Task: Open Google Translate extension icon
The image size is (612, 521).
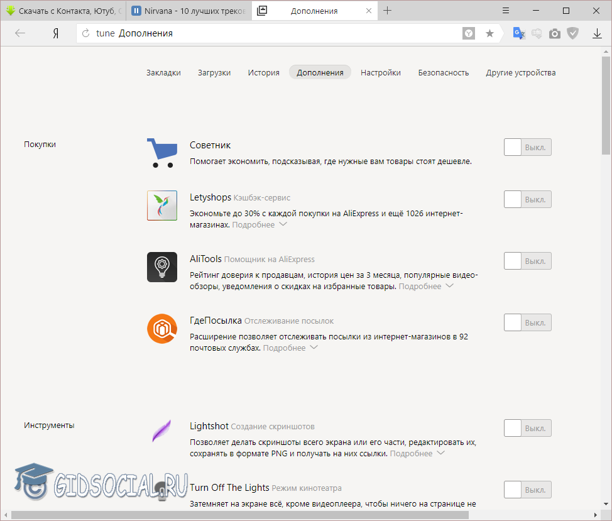Action: 519,33
